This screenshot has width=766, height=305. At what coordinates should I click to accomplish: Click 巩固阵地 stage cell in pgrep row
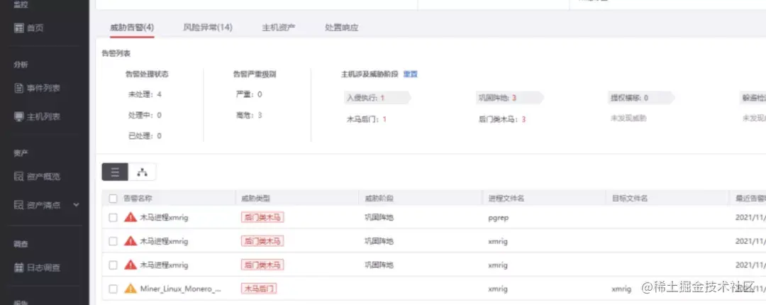379,218
